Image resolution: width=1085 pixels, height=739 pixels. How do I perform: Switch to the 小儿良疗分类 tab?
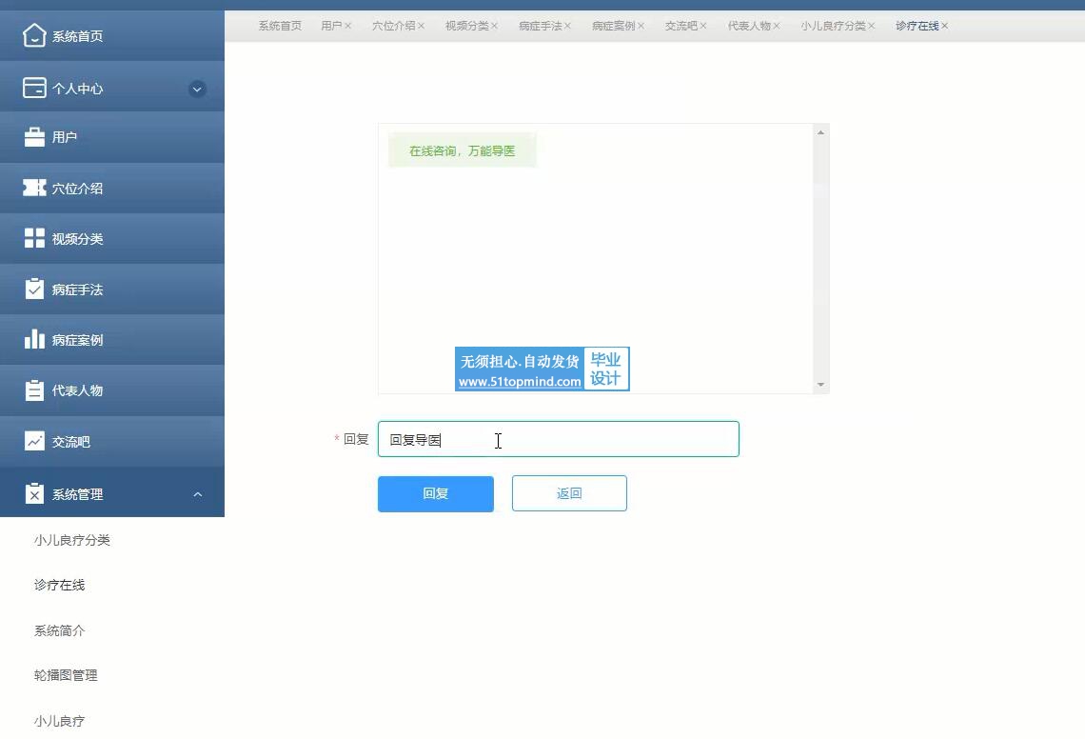(x=833, y=26)
